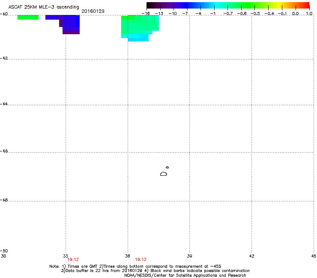
Task: Click the longitude label 36
Action: [127, 256]
